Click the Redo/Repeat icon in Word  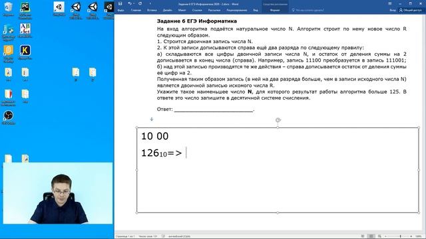[x=140, y=3]
